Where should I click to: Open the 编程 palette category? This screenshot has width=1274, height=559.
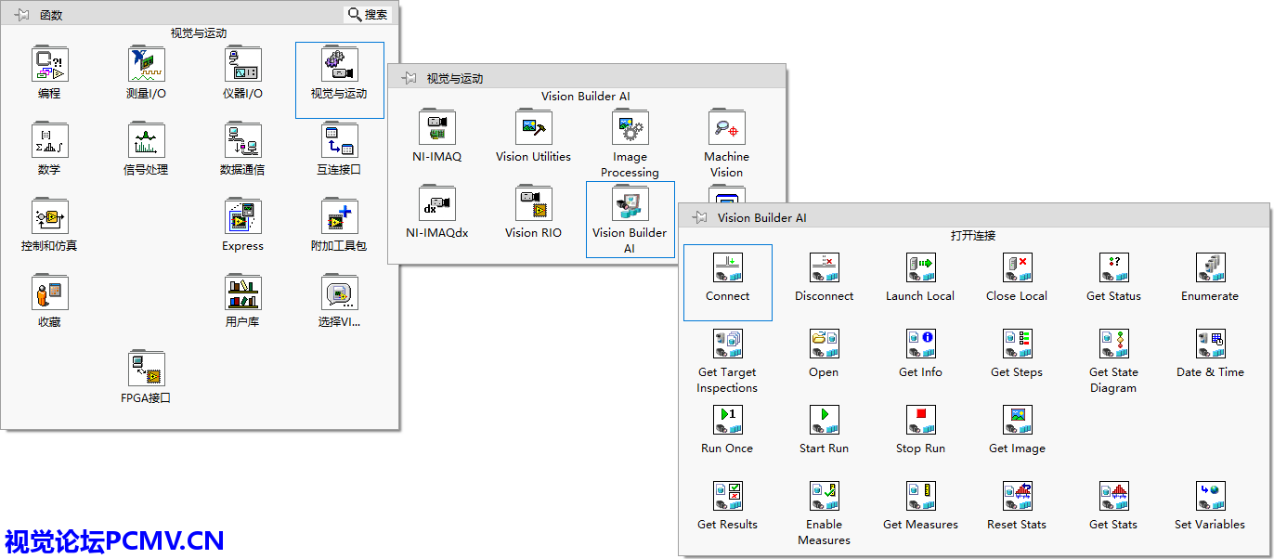coord(49,65)
